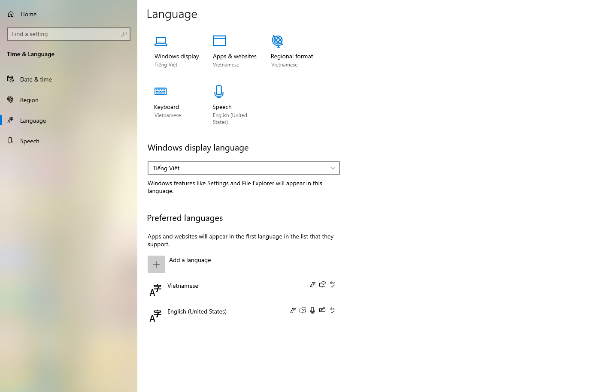609x392 pixels.
Task: Click the Vietnamese language entry icon
Action: (155, 290)
